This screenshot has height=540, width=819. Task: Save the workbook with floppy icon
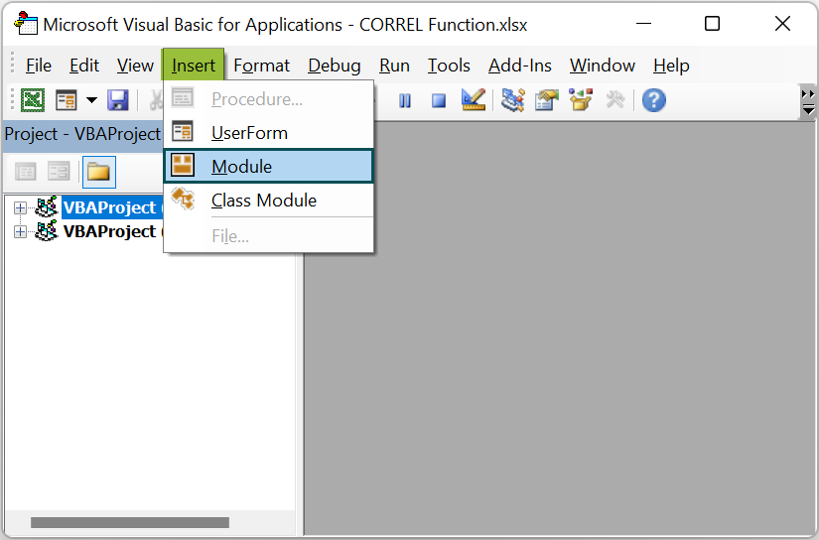pyautogui.click(x=118, y=99)
